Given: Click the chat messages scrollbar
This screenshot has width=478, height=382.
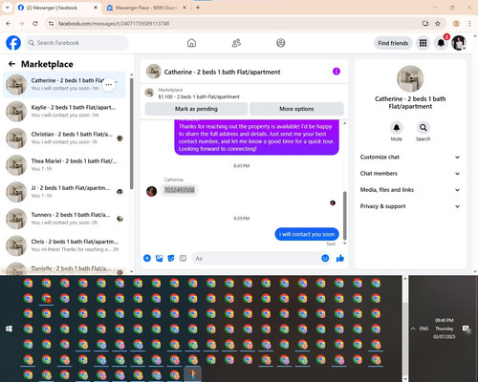Looking at the screenshot, I should 344,216.
